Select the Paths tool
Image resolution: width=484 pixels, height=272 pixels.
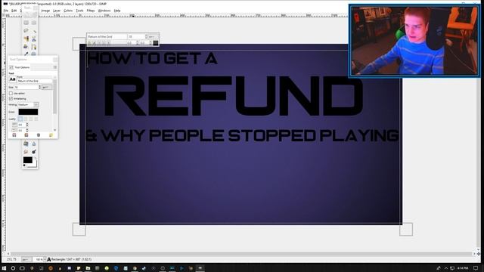pos(33,47)
